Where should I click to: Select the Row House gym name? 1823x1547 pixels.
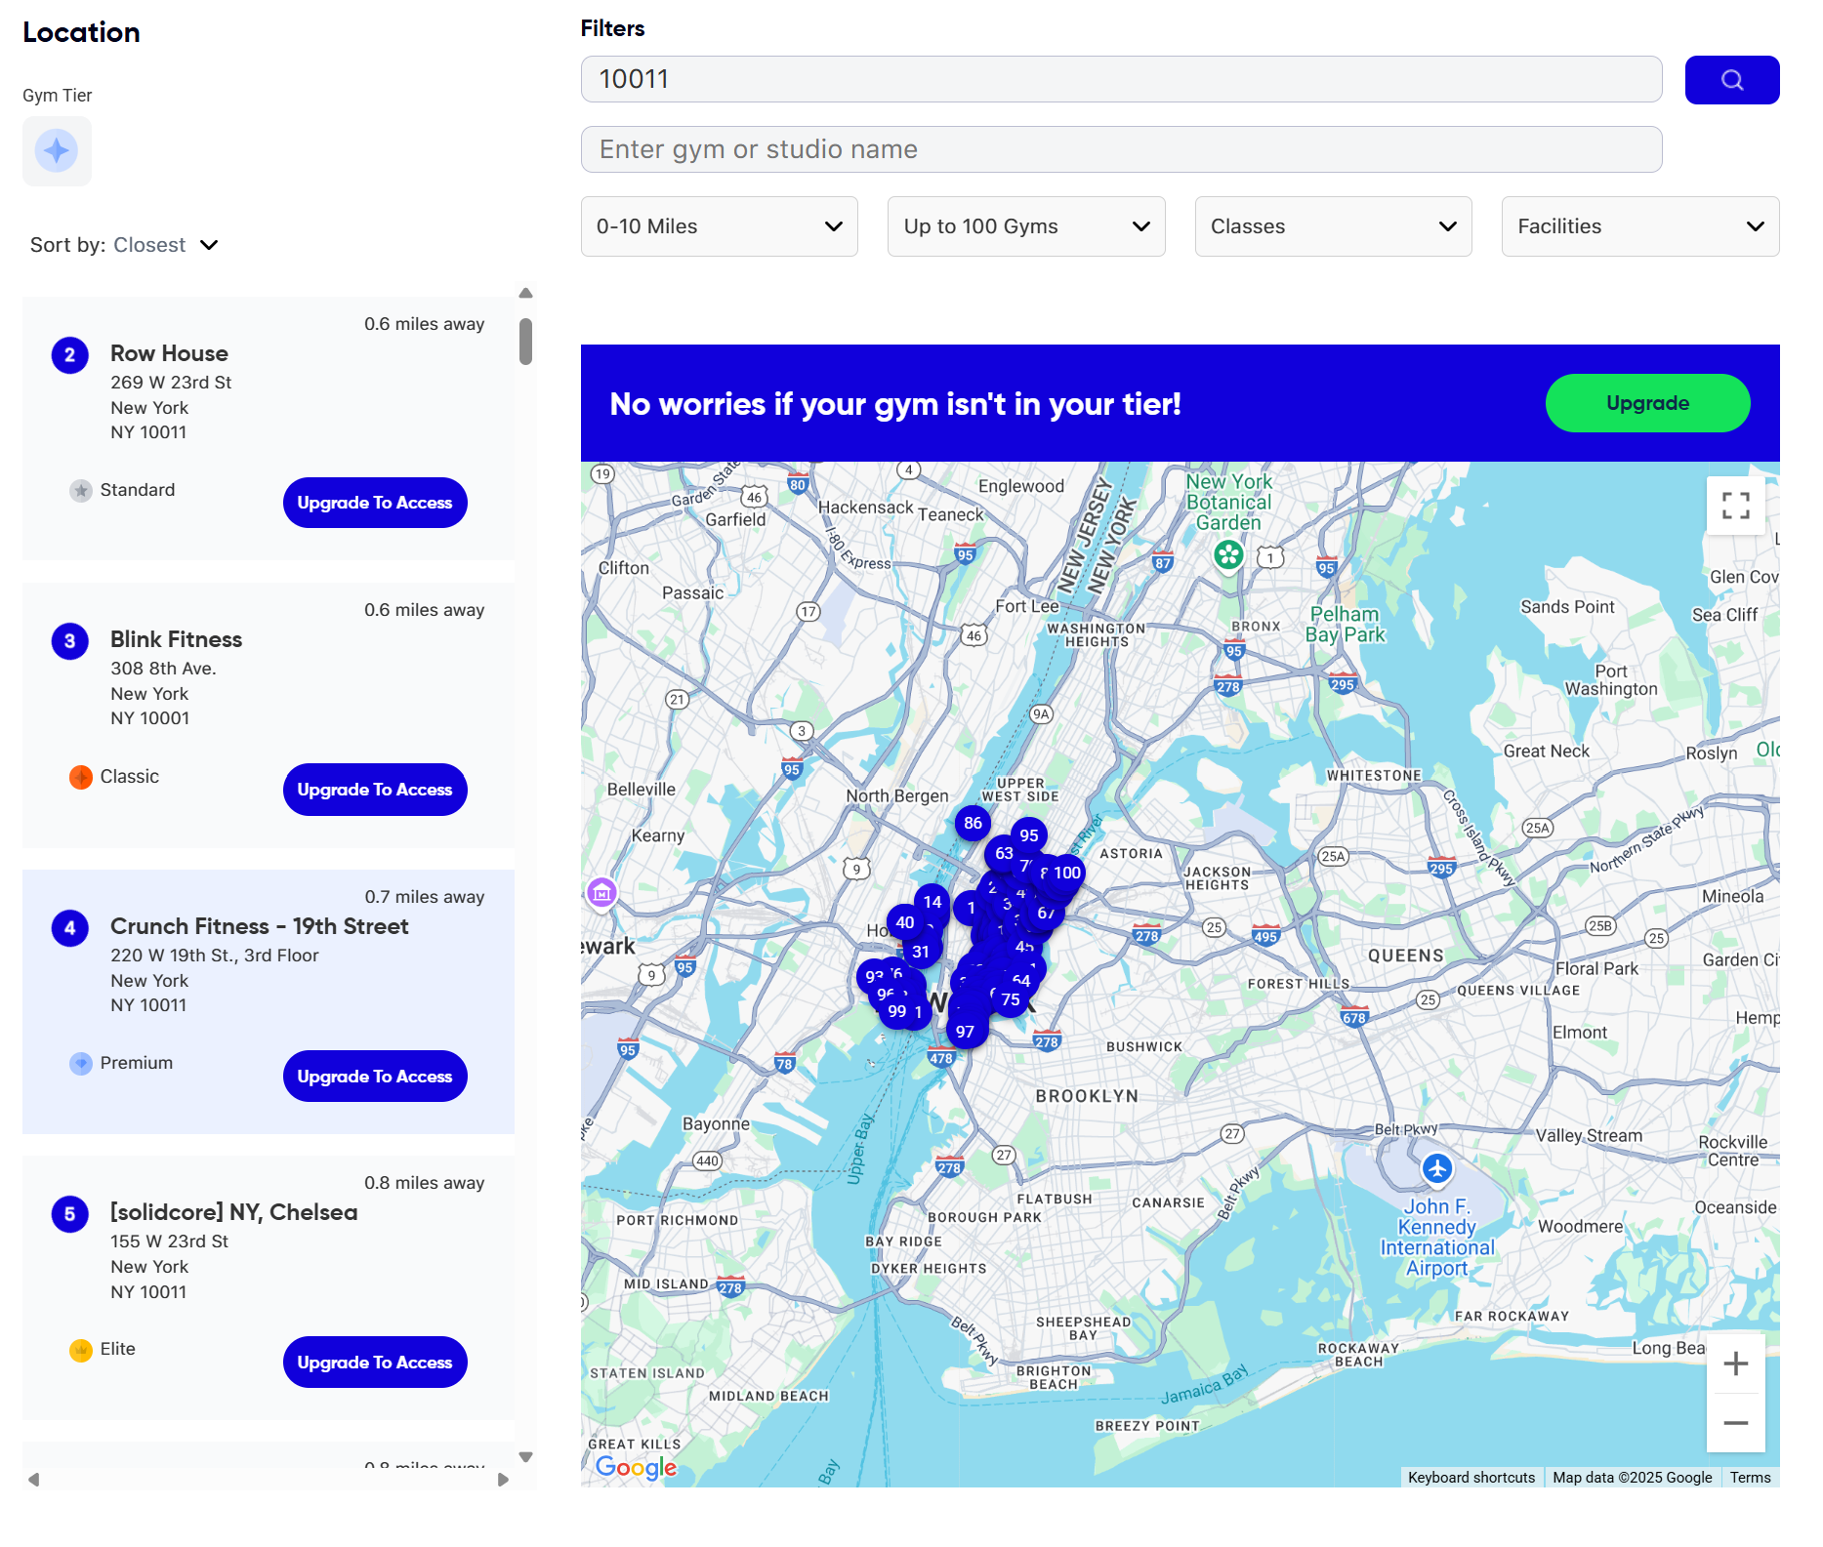coord(169,353)
